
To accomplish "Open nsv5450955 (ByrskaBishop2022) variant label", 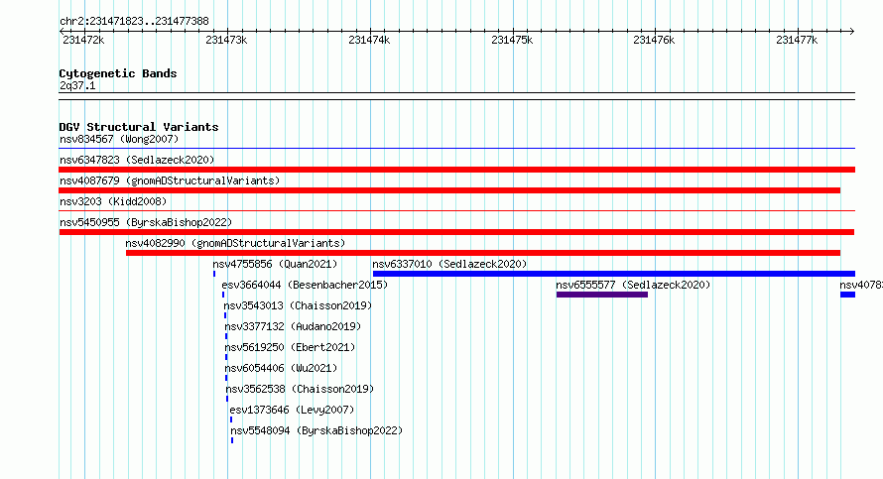I will click(146, 222).
